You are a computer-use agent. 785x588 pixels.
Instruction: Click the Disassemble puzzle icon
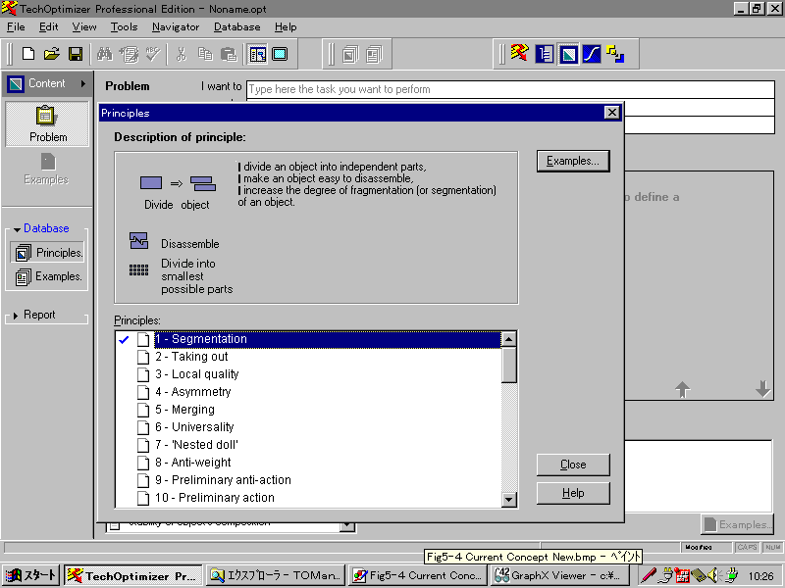coord(138,240)
